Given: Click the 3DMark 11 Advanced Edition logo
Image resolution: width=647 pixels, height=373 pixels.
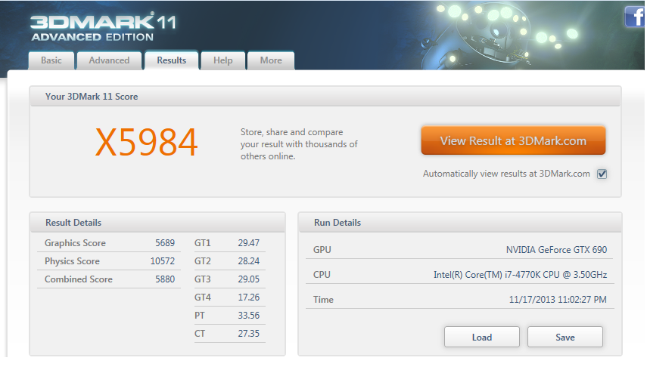Looking at the screenshot, I should click(x=102, y=26).
